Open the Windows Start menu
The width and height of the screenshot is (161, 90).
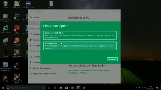point(3,88)
